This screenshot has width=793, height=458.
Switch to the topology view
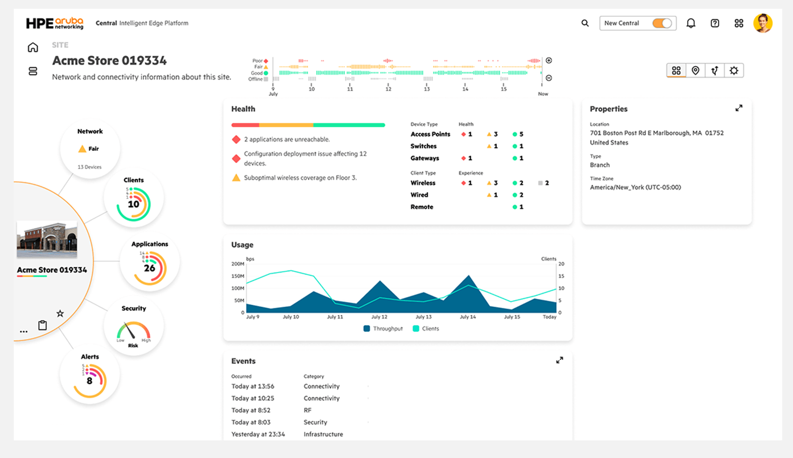click(x=715, y=71)
